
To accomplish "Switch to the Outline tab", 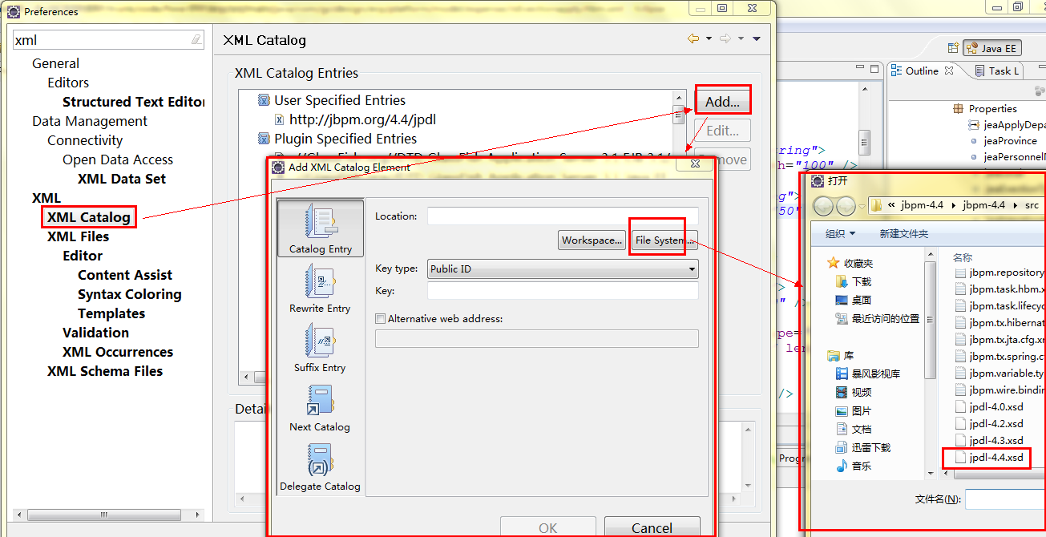I will [x=922, y=71].
